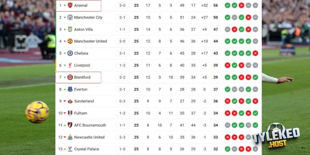Open the Liverpool team link
310x155 pixels.
(x=82, y=65)
